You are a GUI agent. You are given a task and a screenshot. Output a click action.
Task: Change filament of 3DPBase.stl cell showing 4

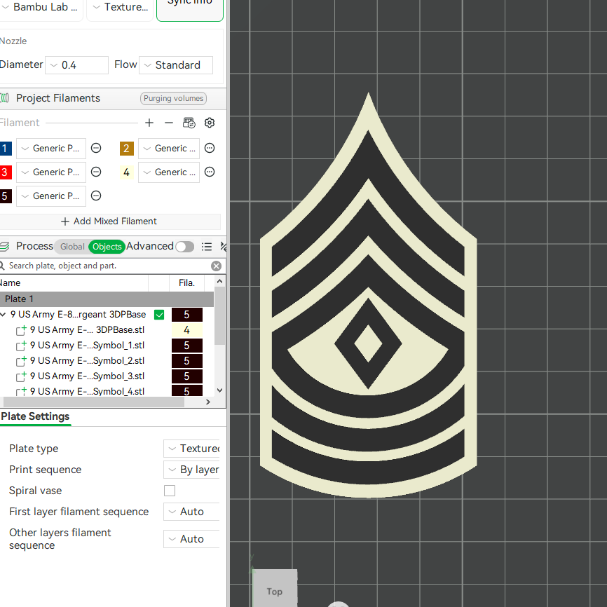click(x=187, y=330)
